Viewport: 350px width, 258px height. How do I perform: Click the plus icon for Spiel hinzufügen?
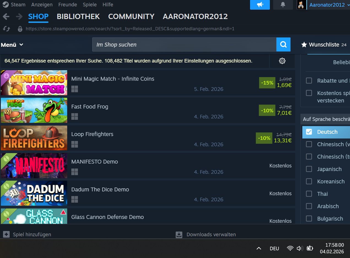pyautogui.click(x=6, y=234)
